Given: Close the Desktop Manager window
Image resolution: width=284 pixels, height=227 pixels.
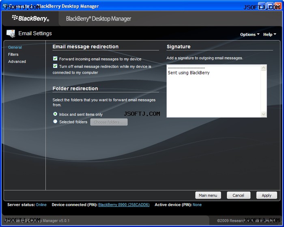Looking at the screenshot, I should [278, 6].
